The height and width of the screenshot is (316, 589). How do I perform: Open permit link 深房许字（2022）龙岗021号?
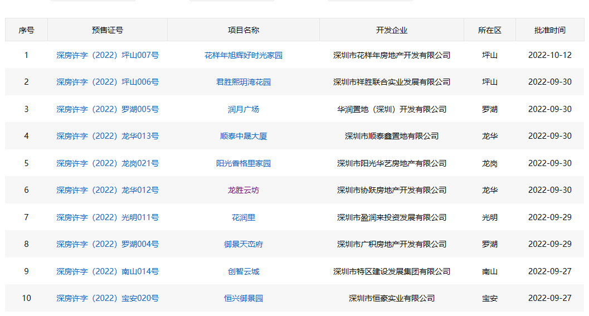pyautogui.click(x=108, y=163)
